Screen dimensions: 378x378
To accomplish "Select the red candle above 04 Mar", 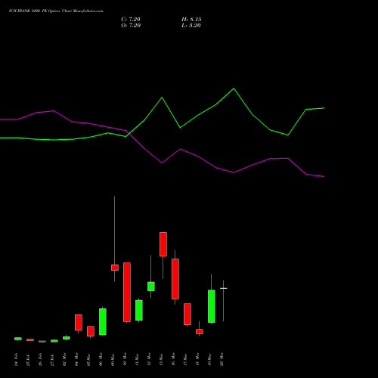I will (79, 322).
